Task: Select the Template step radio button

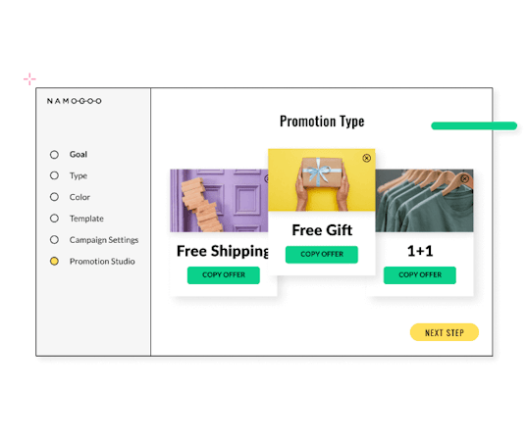Action: [54, 219]
